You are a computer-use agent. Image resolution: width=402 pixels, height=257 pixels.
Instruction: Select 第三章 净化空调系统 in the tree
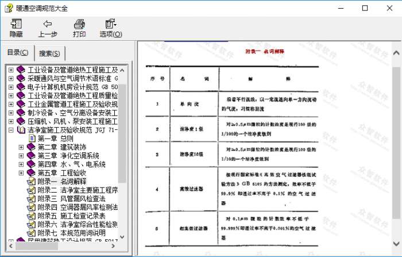[x=68, y=156]
